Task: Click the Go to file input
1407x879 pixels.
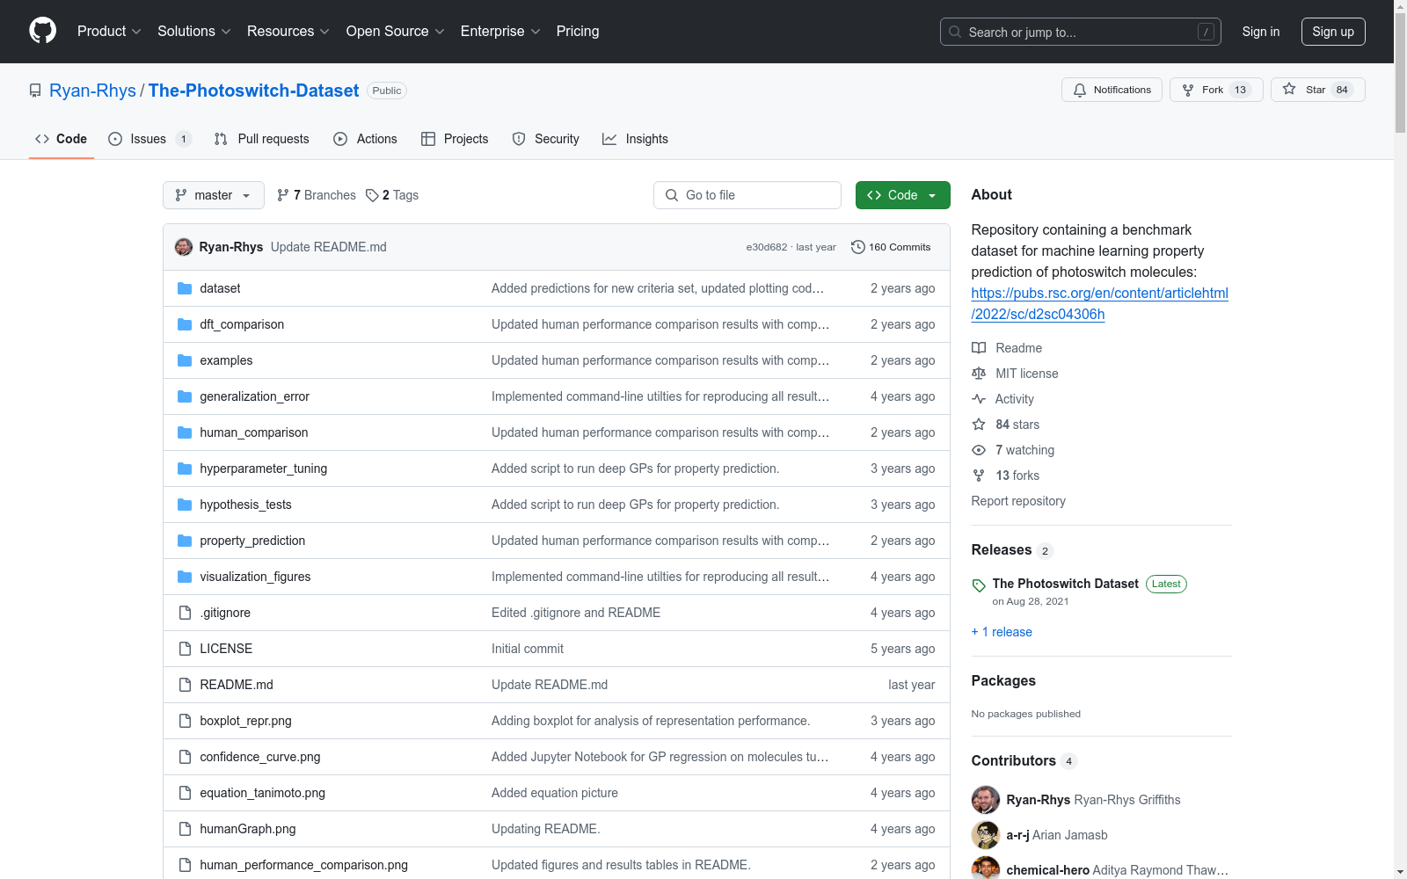Action: pos(747,195)
